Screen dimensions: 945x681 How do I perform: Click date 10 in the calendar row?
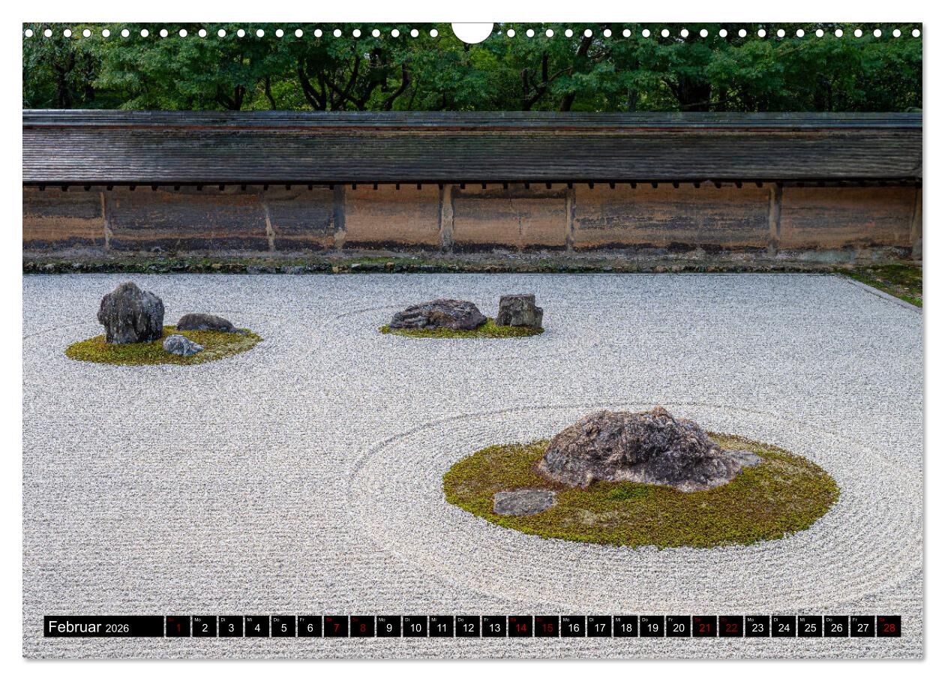click(415, 627)
